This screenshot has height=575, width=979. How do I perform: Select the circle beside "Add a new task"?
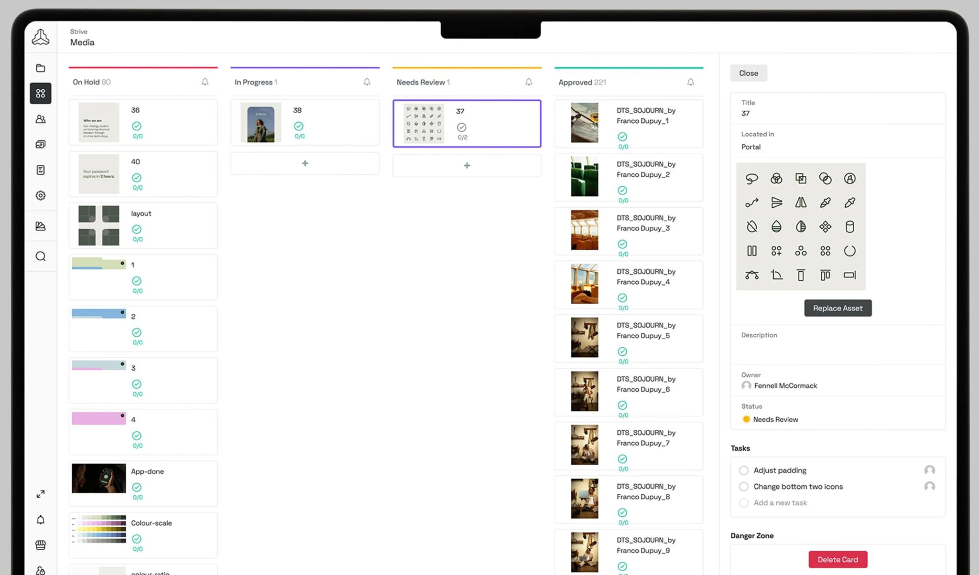pos(744,503)
